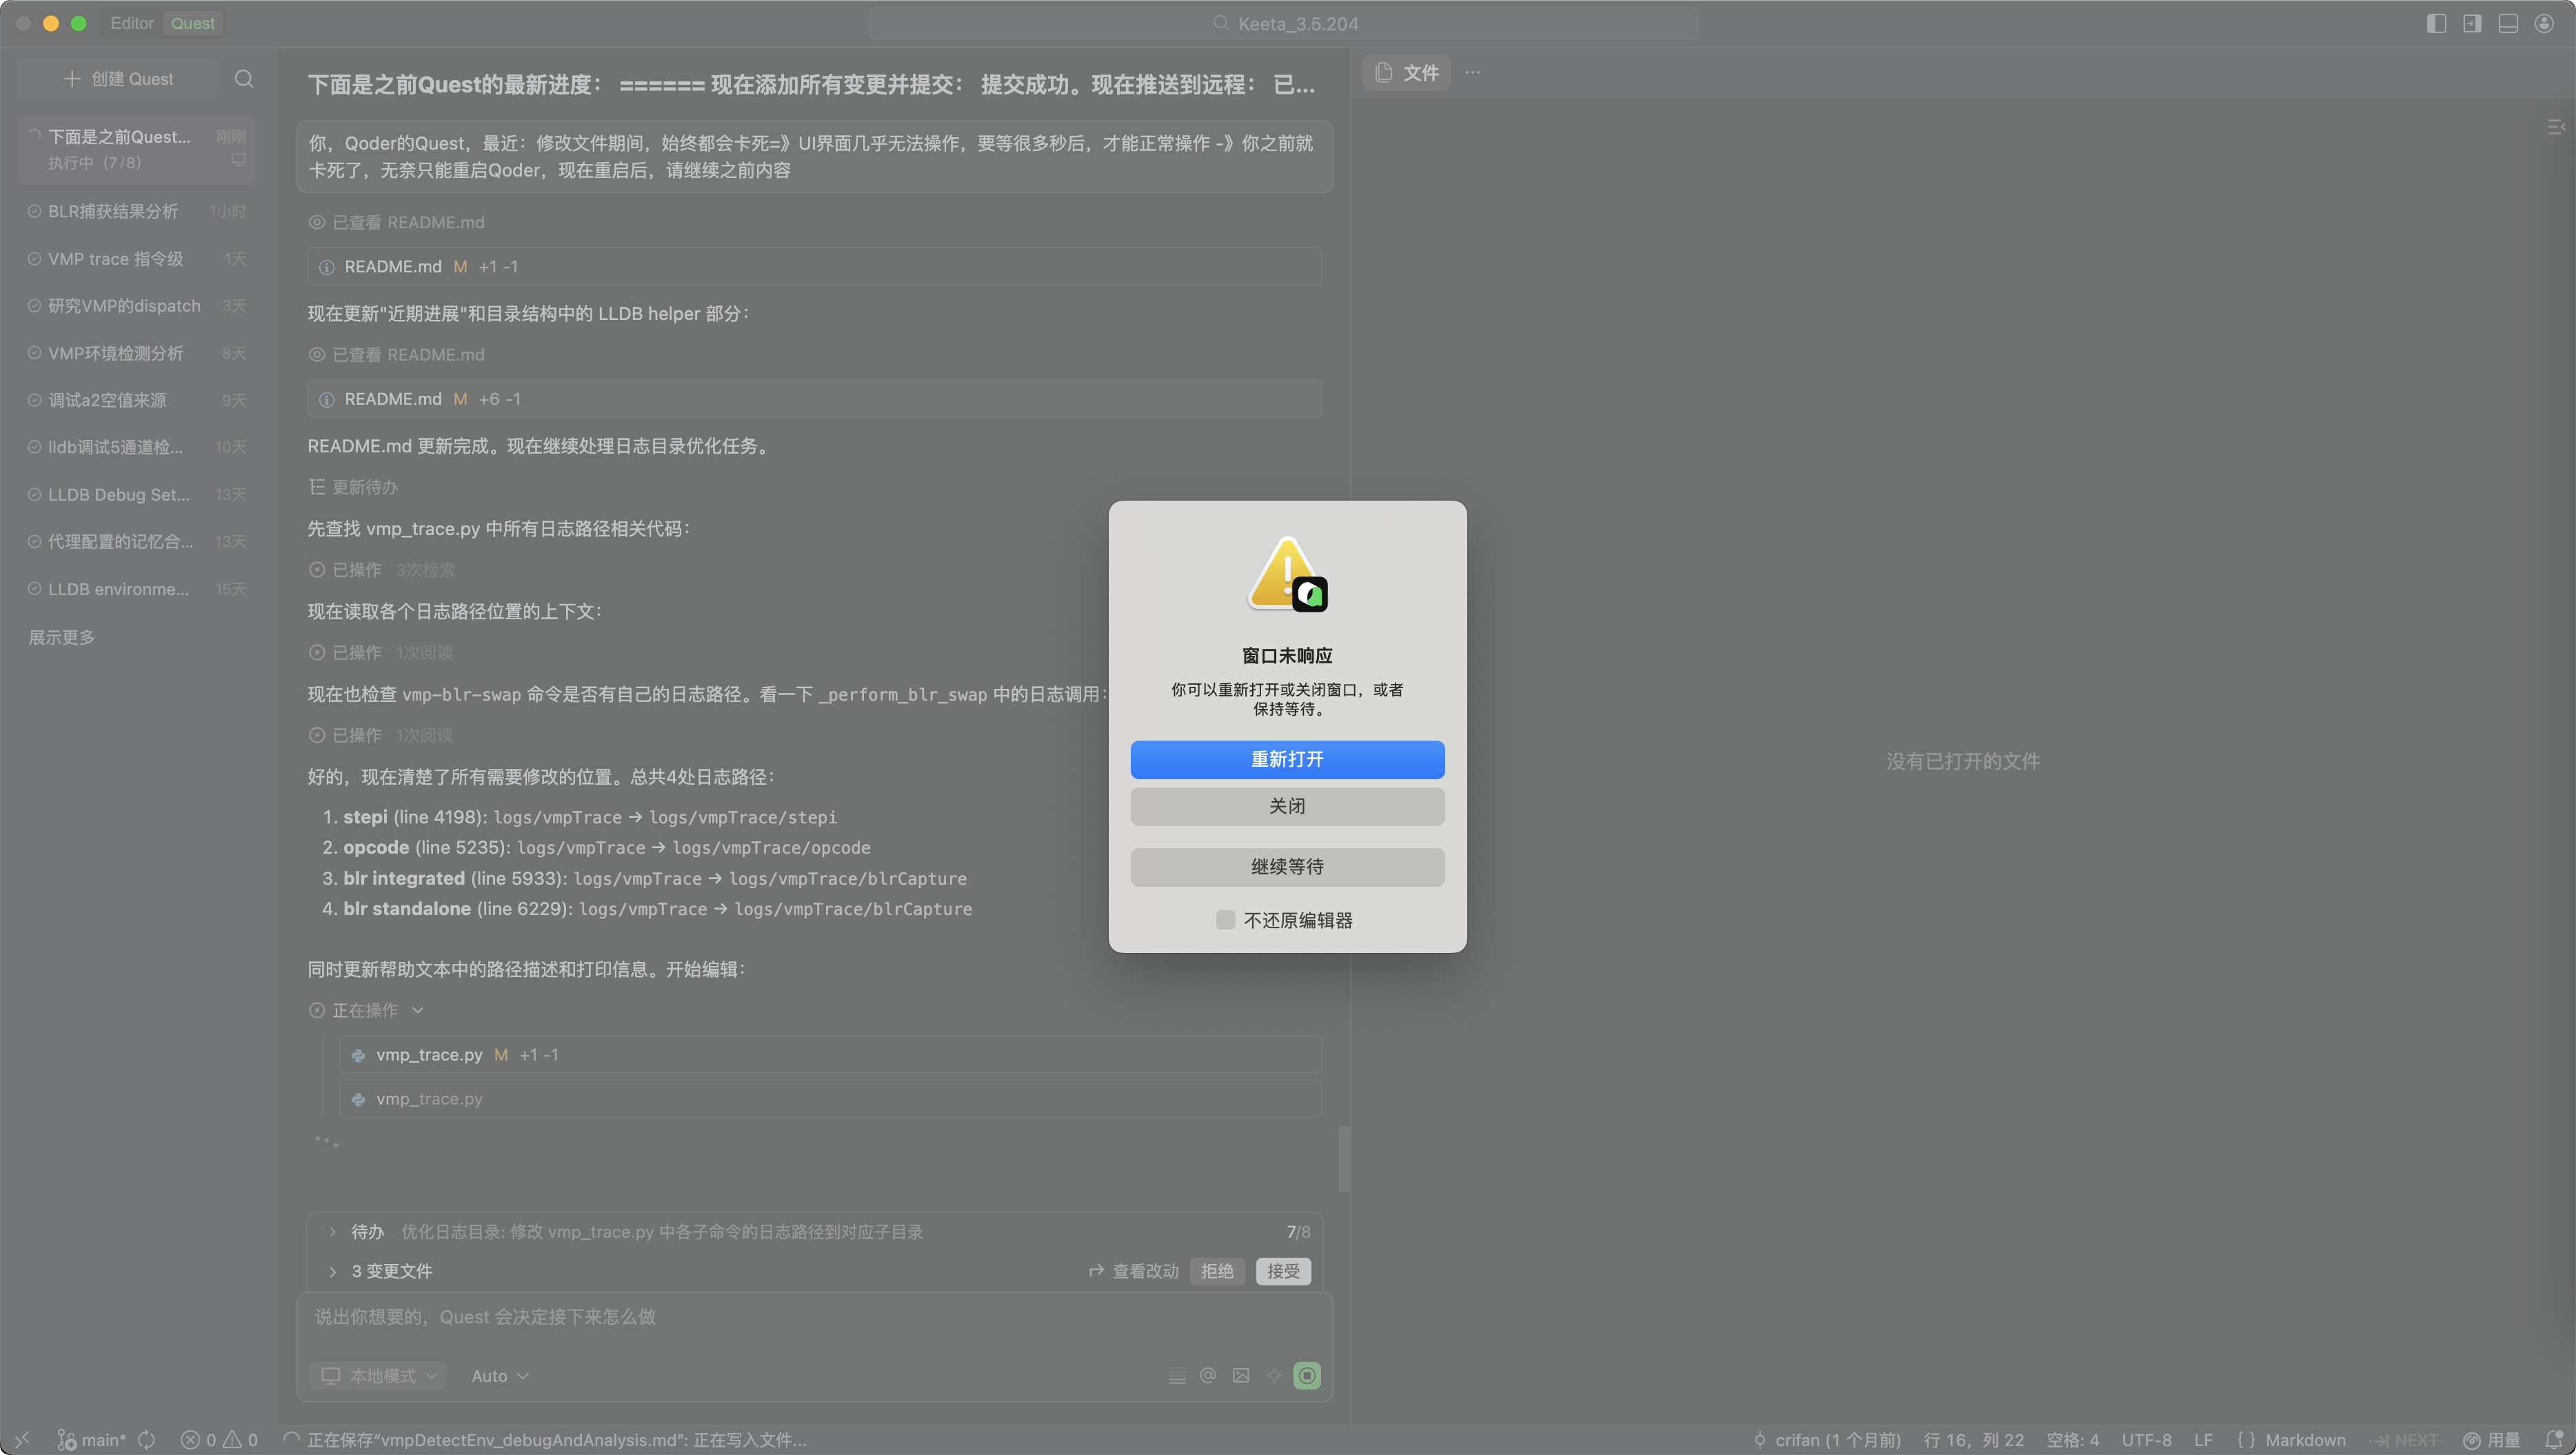Collapse the 正在操作 chevron

coord(418,1011)
